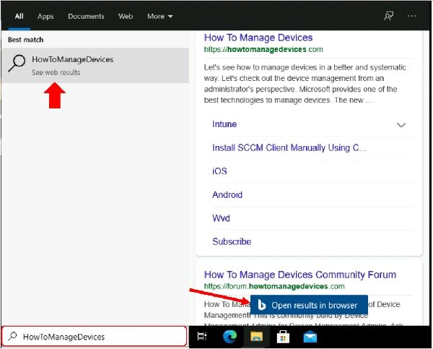Select the Web search tab
Screen dimensions: 433x349
[x=126, y=16]
